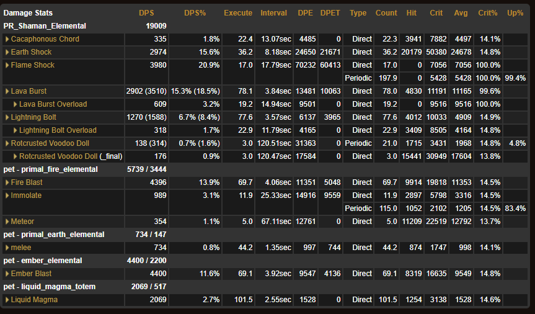Expand the Fire Blast row arrow
Viewport: 535px width, 314px height.
pos(7,182)
